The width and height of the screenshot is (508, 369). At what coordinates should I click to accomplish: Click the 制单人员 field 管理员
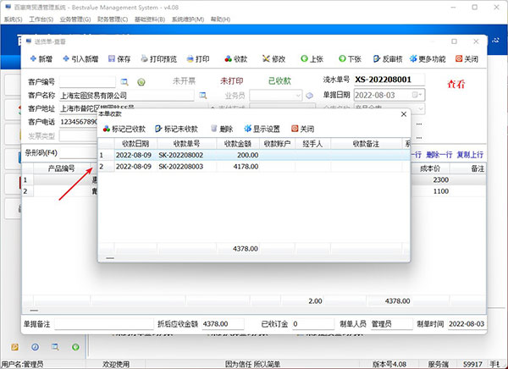(391, 323)
